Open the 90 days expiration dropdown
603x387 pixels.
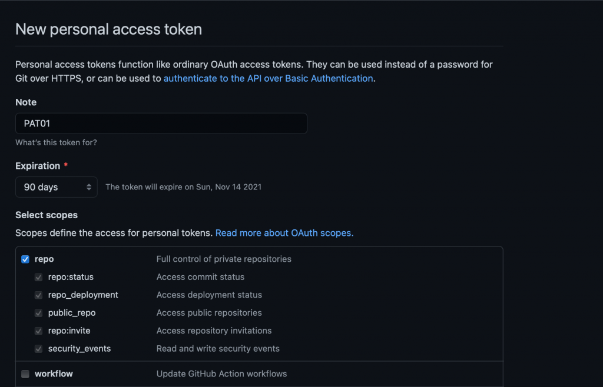click(x=56, y=187)
